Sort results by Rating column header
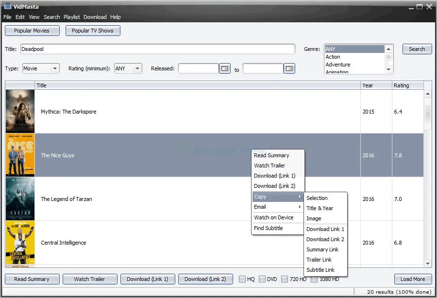 point(407,85)
